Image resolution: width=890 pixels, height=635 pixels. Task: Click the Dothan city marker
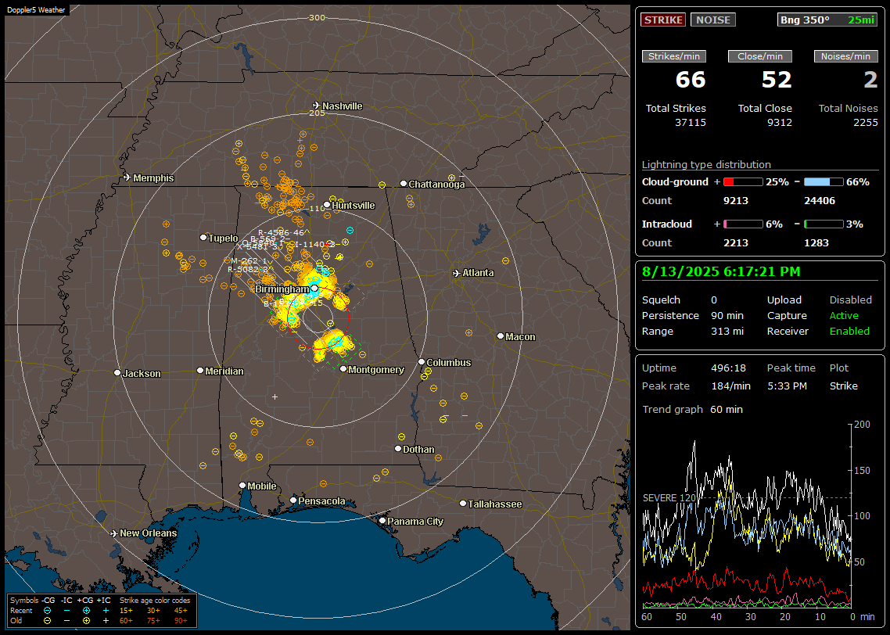(x=398, y=448)
